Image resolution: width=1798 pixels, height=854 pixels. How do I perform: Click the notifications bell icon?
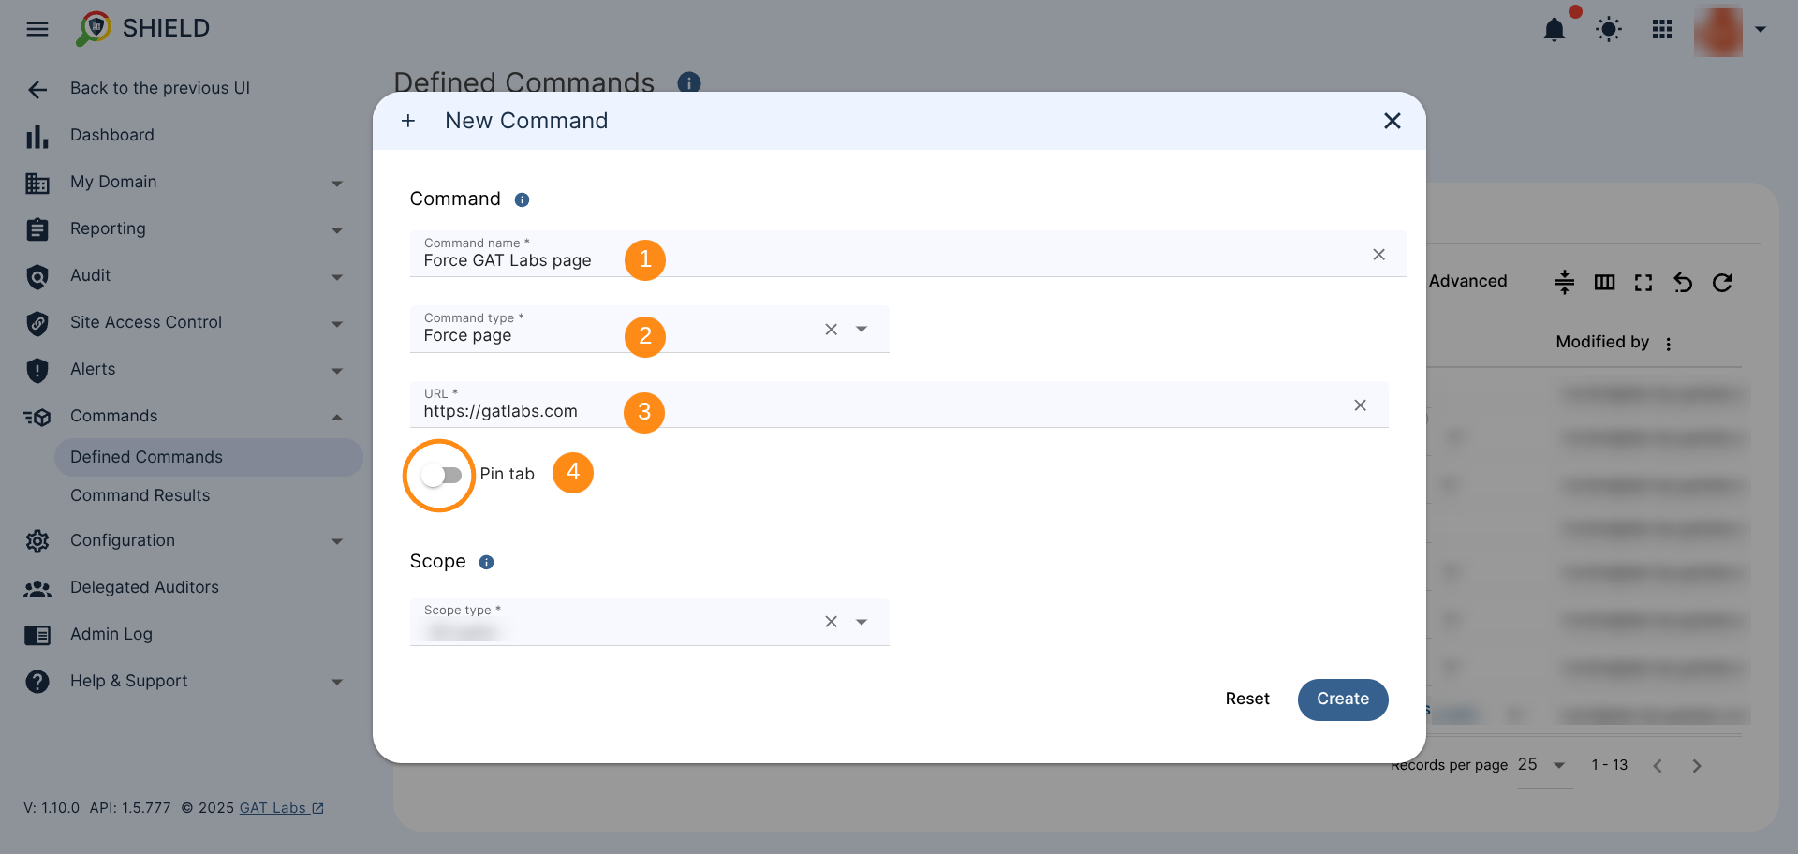tap(1554, 30)
